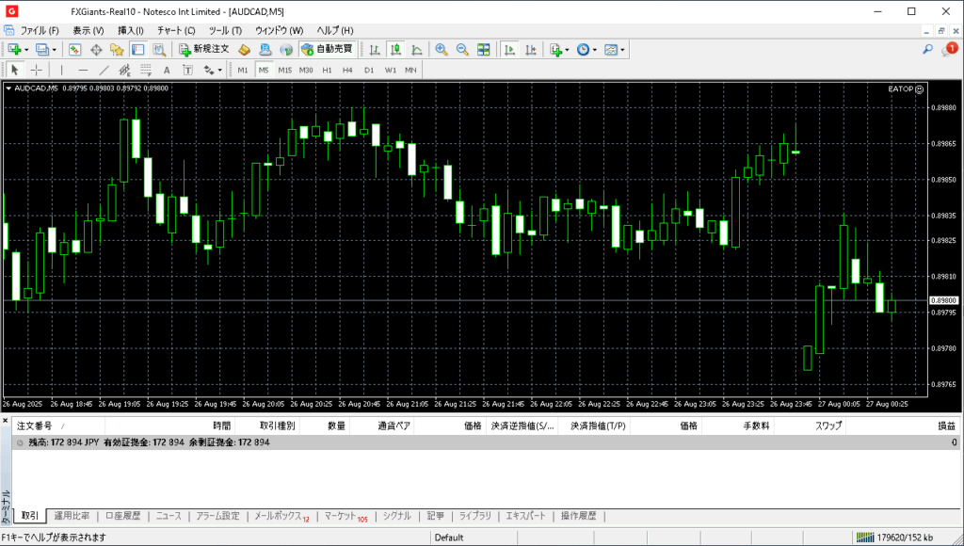This screenshot has height=546, width=964.
Task: Open the chart periods clock dropdown
Action: click(585, 49)
